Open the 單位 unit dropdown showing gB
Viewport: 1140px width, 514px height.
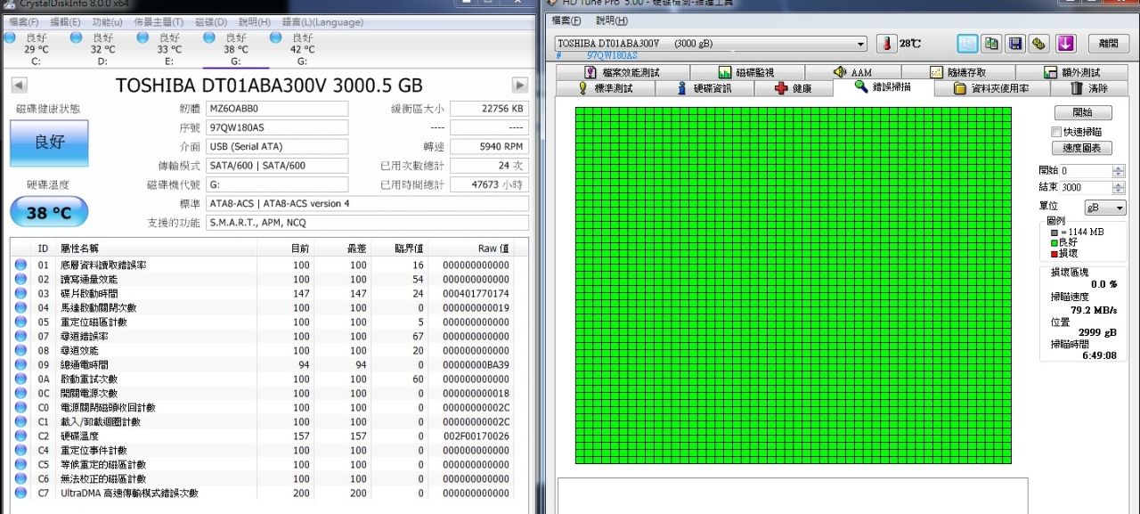click(1104, 208)
